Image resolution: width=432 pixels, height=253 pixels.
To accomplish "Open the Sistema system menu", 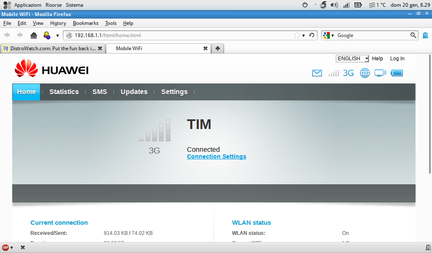I will pos(74,5).
